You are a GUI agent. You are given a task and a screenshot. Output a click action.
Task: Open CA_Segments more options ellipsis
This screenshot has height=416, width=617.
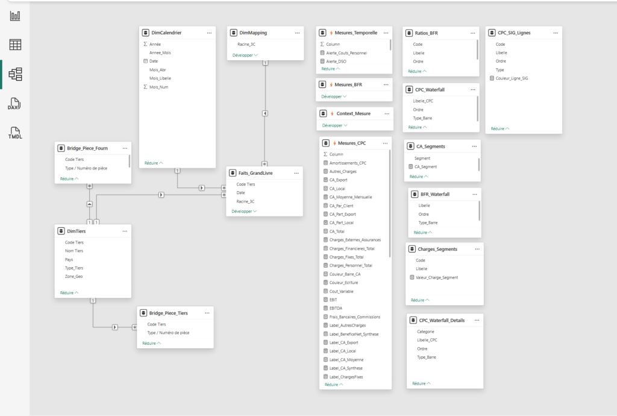tap(474, 147)
